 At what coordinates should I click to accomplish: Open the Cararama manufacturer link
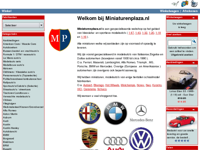pos(89,89)
